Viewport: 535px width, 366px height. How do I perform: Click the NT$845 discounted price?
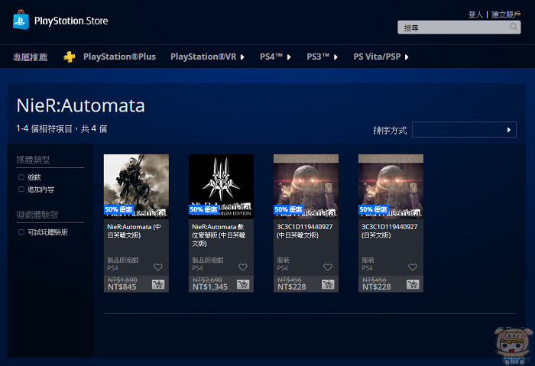click(x=122, y=287)
